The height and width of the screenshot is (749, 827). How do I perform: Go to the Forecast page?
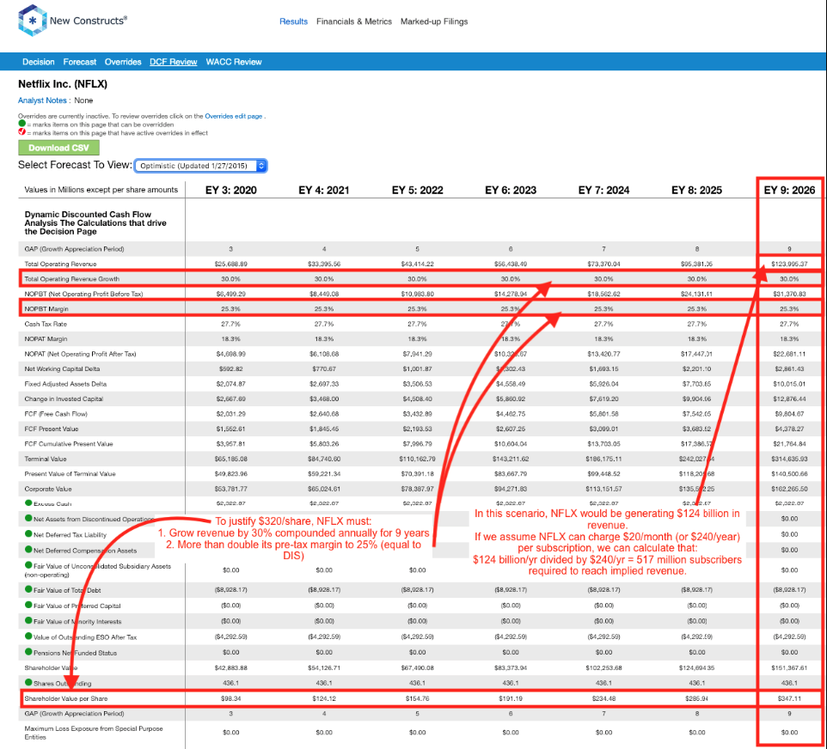[80, 62]
